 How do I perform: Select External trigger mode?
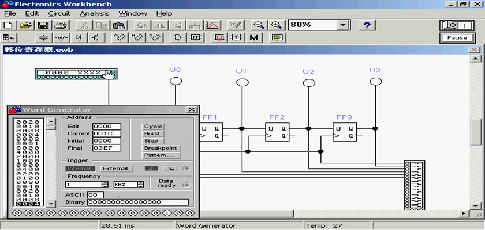[115, 168]
